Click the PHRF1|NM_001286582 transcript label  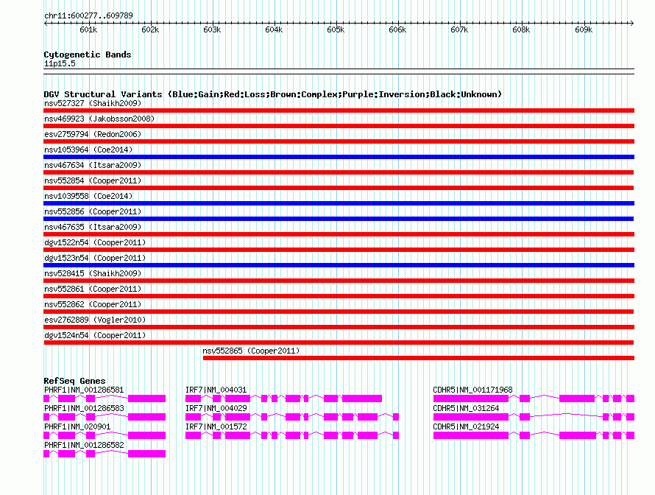click(x=84, y=445)
